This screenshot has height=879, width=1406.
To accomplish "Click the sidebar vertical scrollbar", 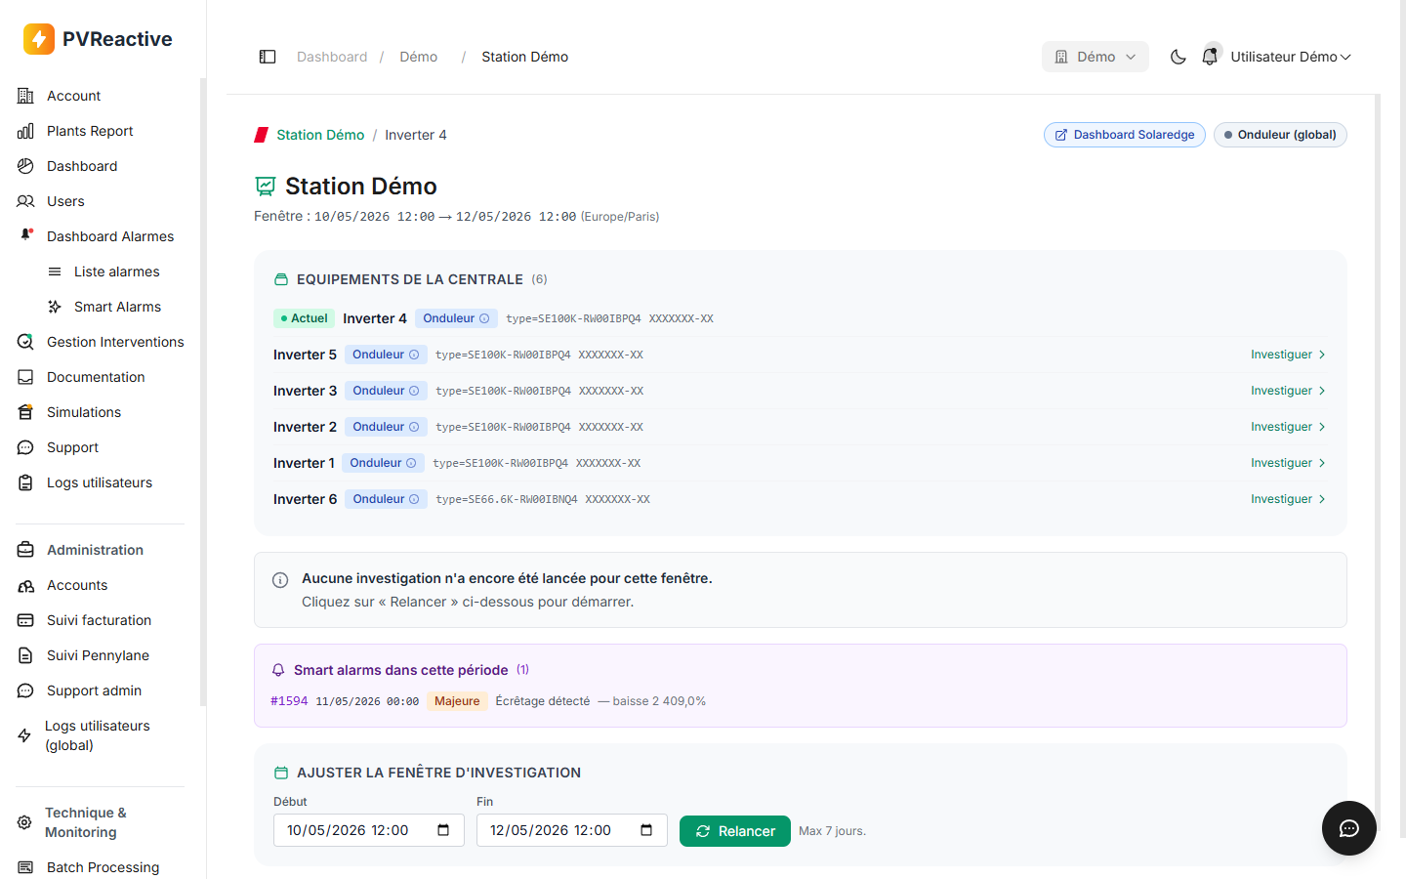I will (x=203, y=391).
